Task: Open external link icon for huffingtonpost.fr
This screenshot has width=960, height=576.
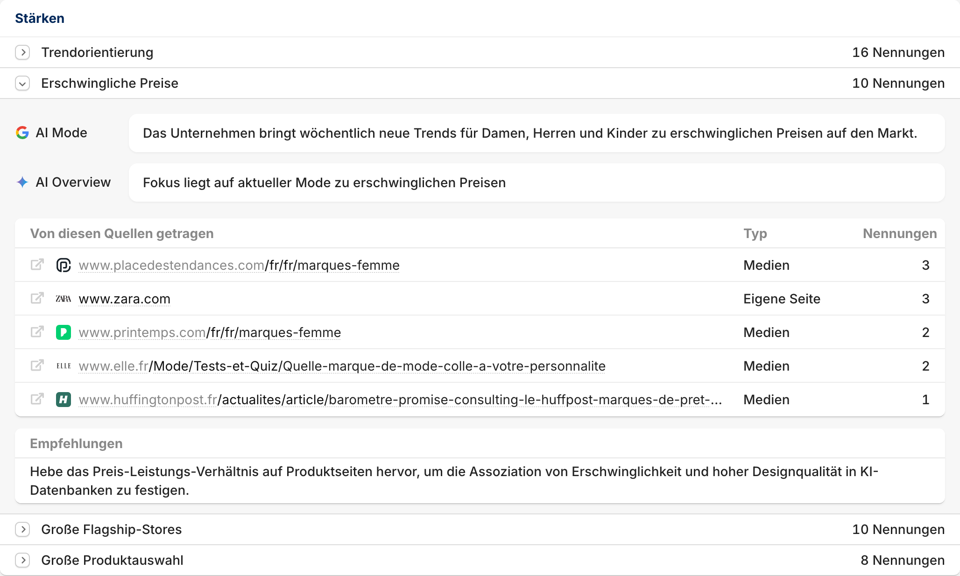Action: pyautogui.click(x=37, y=399)
